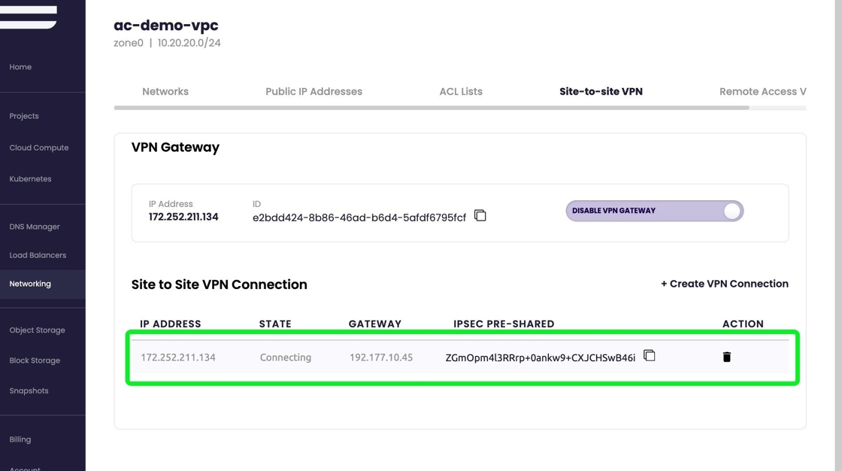The image size is (842, 471).
Task: Open Cloud Compute section
Action: pos(39,147)
